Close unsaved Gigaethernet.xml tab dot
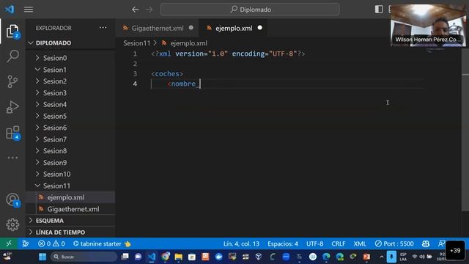The height and width of the screenshot is (264, 469). [x=191, y=28]
